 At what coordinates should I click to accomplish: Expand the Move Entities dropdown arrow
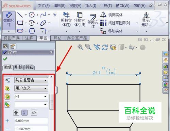137,31
